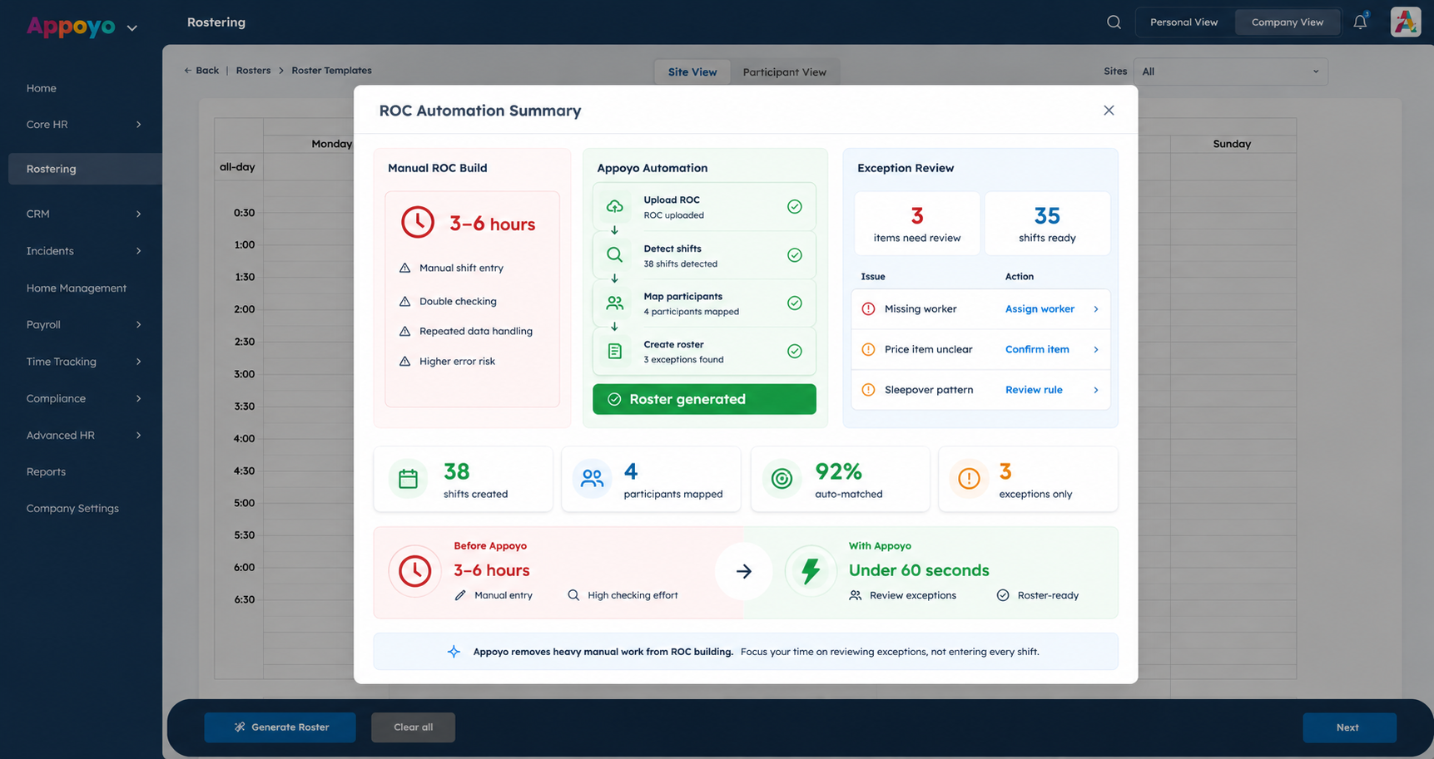
Task: Switch to Personal View
Action: tap(1183, 22)
